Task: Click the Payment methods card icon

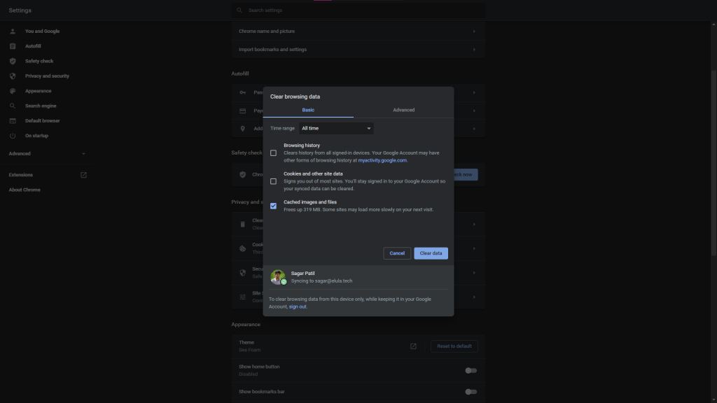Action: coord(243,111)
